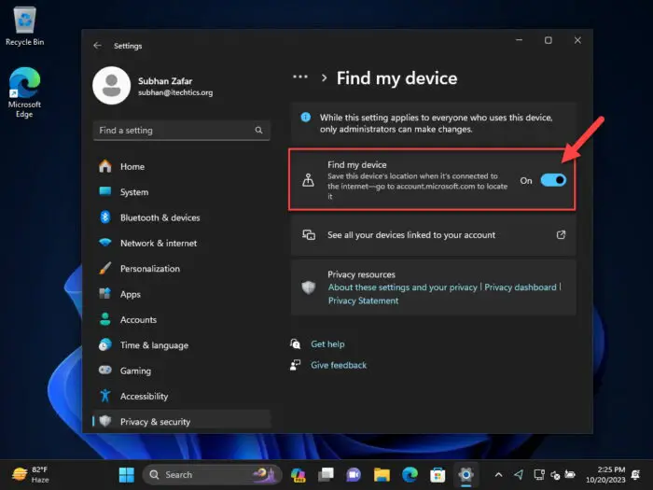Image resolution: width=653 pixels, height=490 pixels.
Task: Open the Windows Start menu
Action: pyautogui.click(x=126, y=474)
